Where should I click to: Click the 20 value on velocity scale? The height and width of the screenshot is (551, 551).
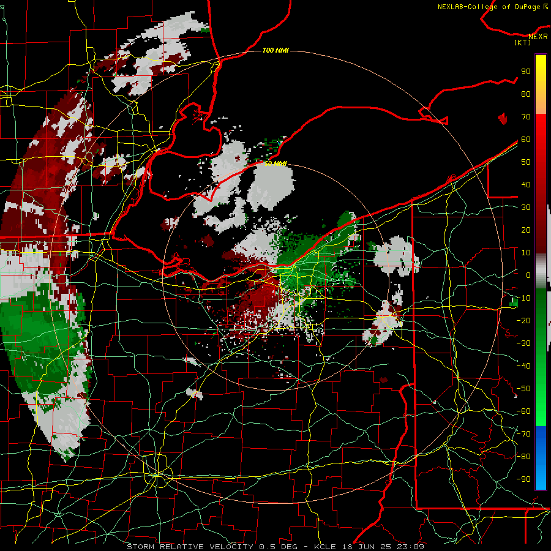click(526, 230)
